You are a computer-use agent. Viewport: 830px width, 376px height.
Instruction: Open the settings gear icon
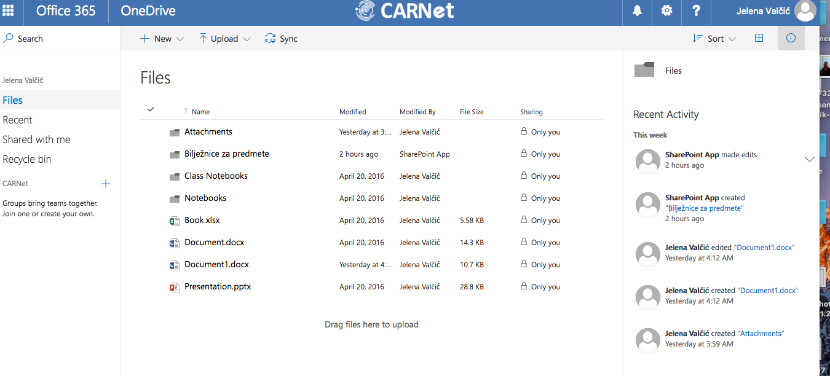point(666,10)
